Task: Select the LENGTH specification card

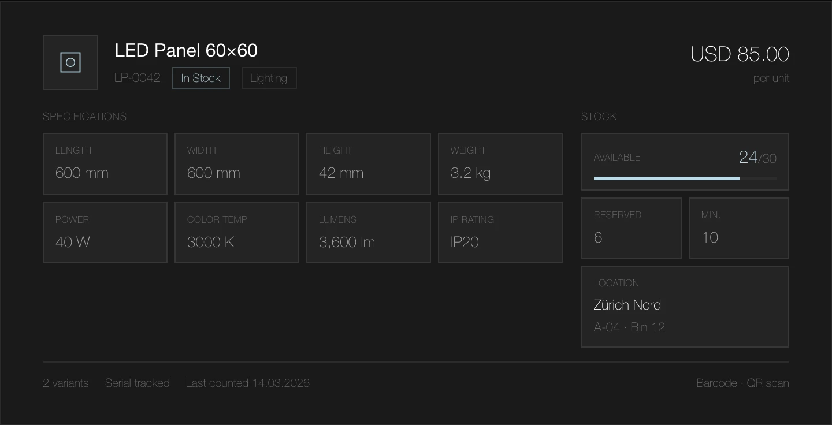Action: pyautogui.click(x=105, y=163)
